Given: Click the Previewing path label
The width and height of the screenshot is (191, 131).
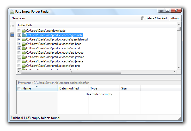Looking at the screenshot, I should pos(54,83).
